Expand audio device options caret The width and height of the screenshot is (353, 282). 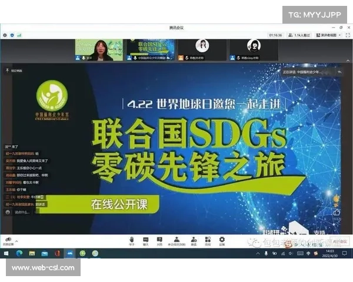tap(16, 241)
